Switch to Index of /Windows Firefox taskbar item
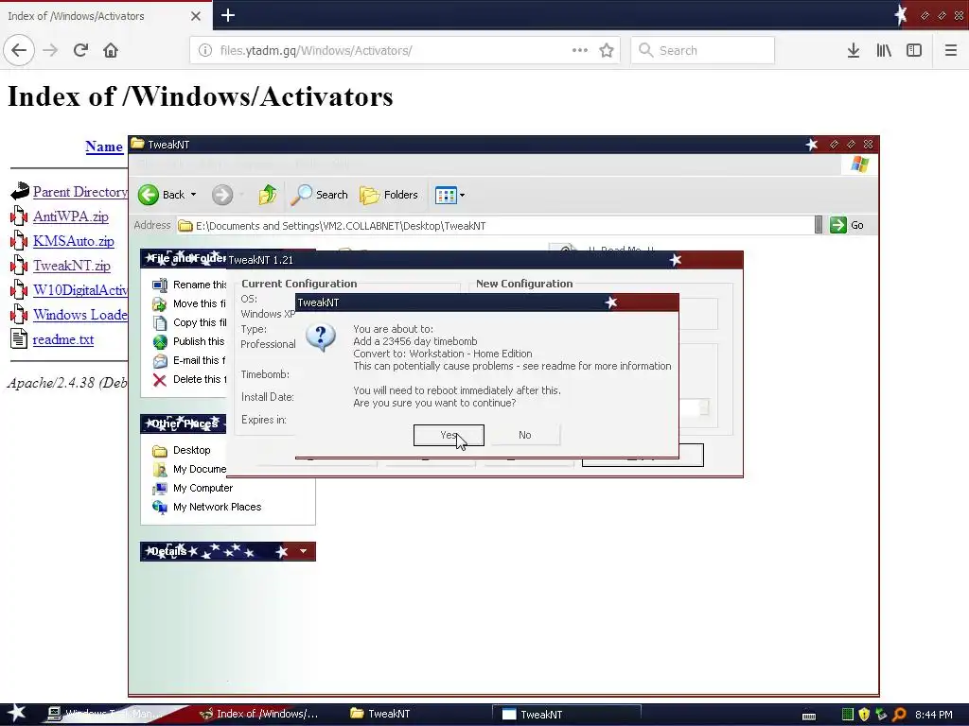Image resolution: width=969 pixels, height=726 pixels. (x=259, y=715)
